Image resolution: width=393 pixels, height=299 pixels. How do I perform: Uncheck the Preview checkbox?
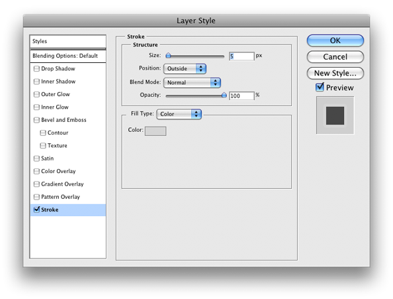pos(320,87)
